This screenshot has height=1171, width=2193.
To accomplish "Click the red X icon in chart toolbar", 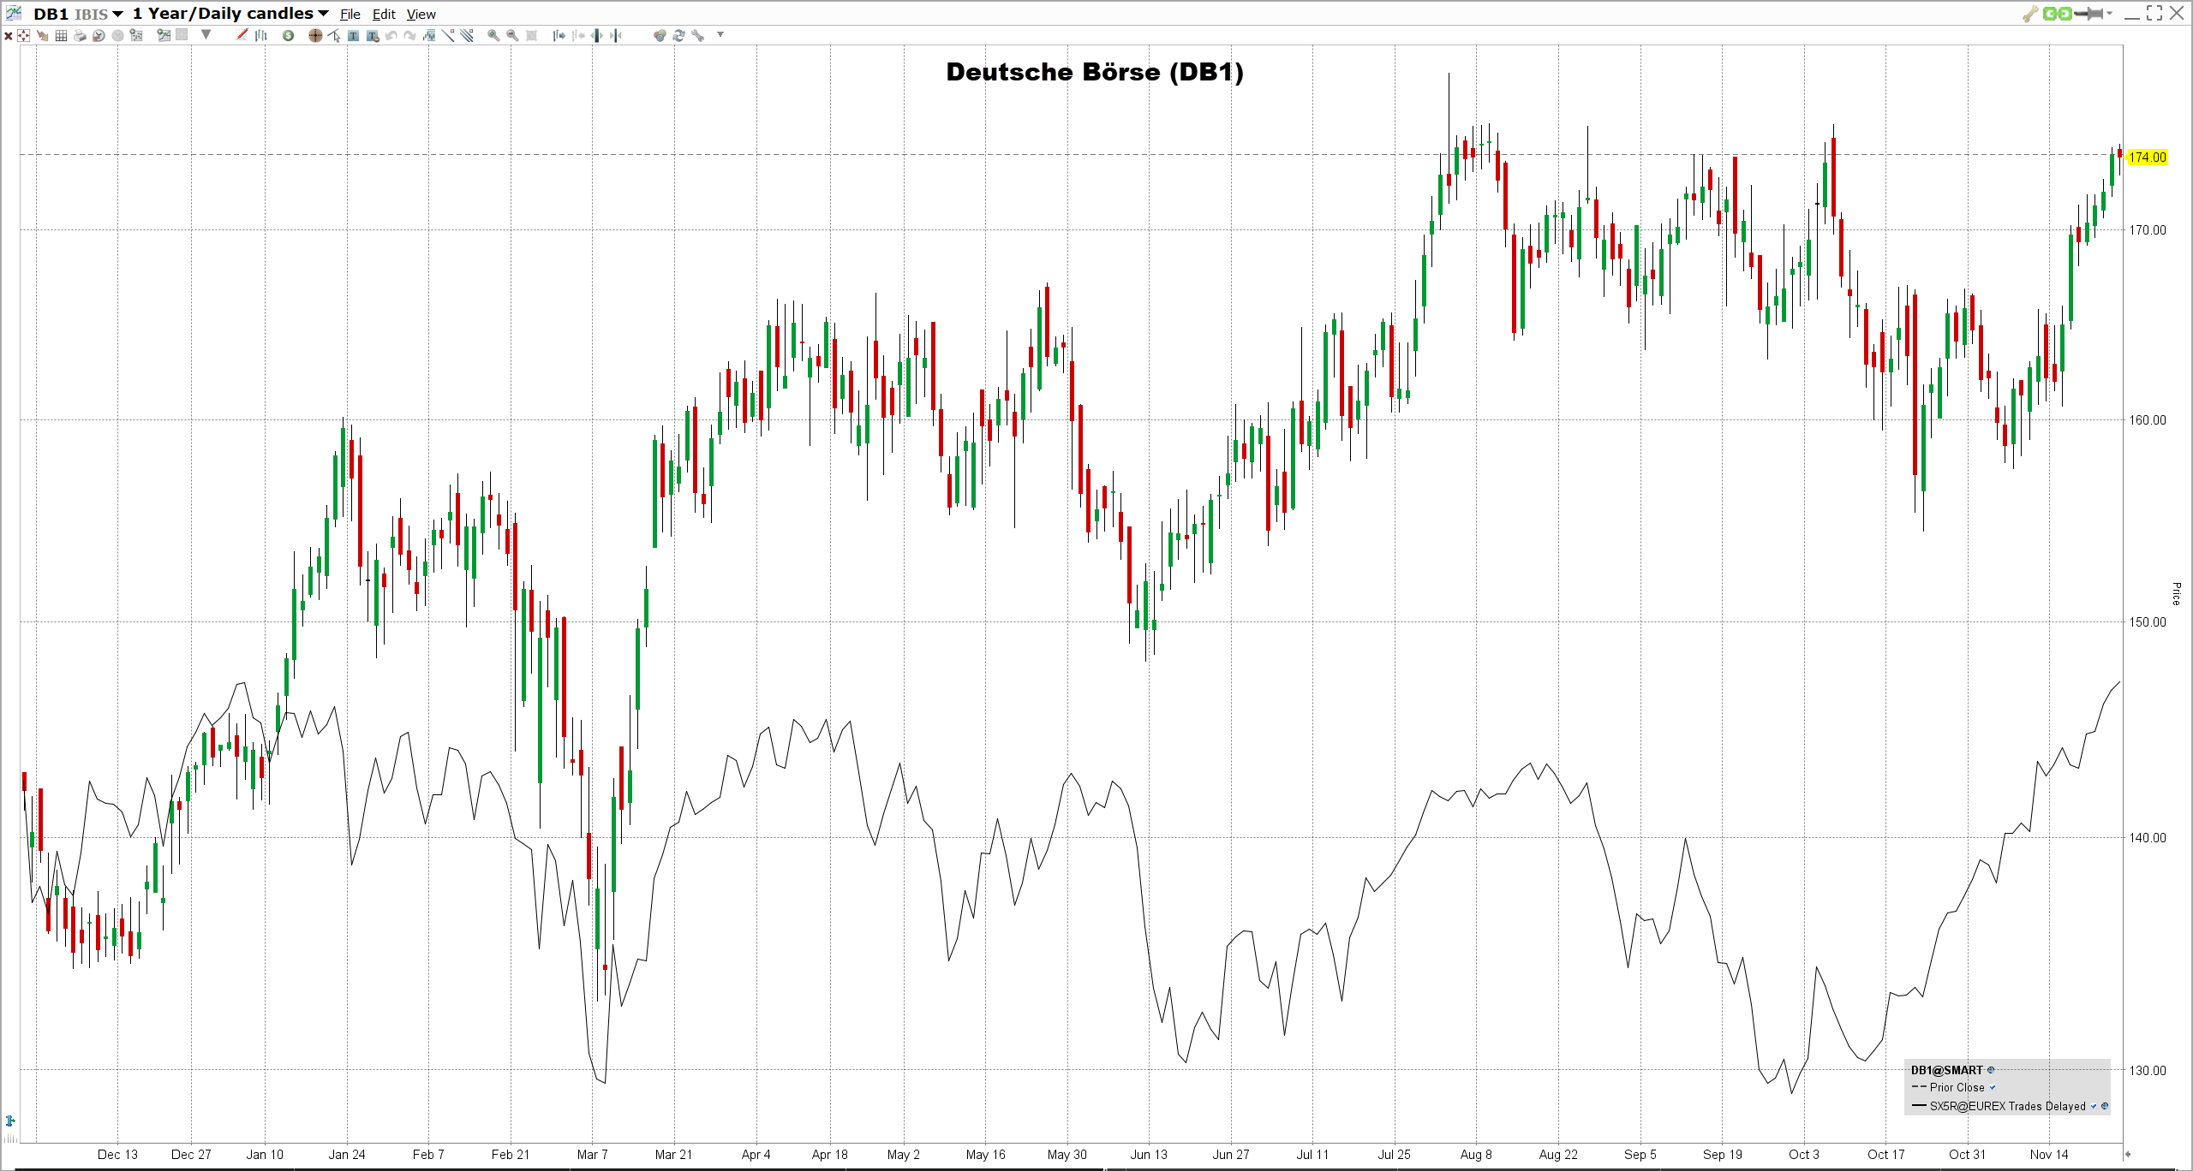I will tap(9, 36).
